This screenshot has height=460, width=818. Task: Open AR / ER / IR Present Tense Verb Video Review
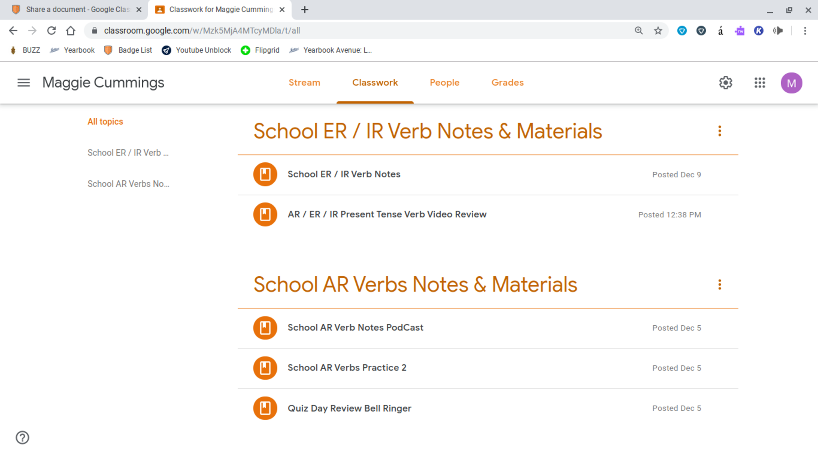pyautogui.click(x=387, y=215)
